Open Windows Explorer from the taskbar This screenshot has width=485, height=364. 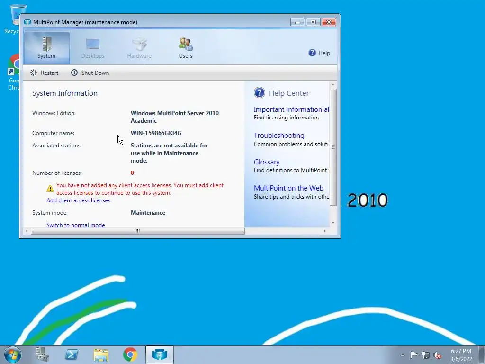101,355
